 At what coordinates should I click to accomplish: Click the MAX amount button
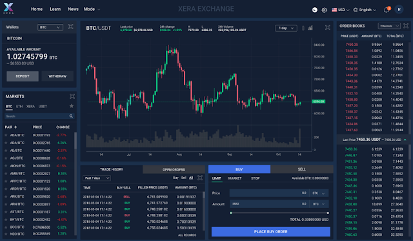(236, 204)
